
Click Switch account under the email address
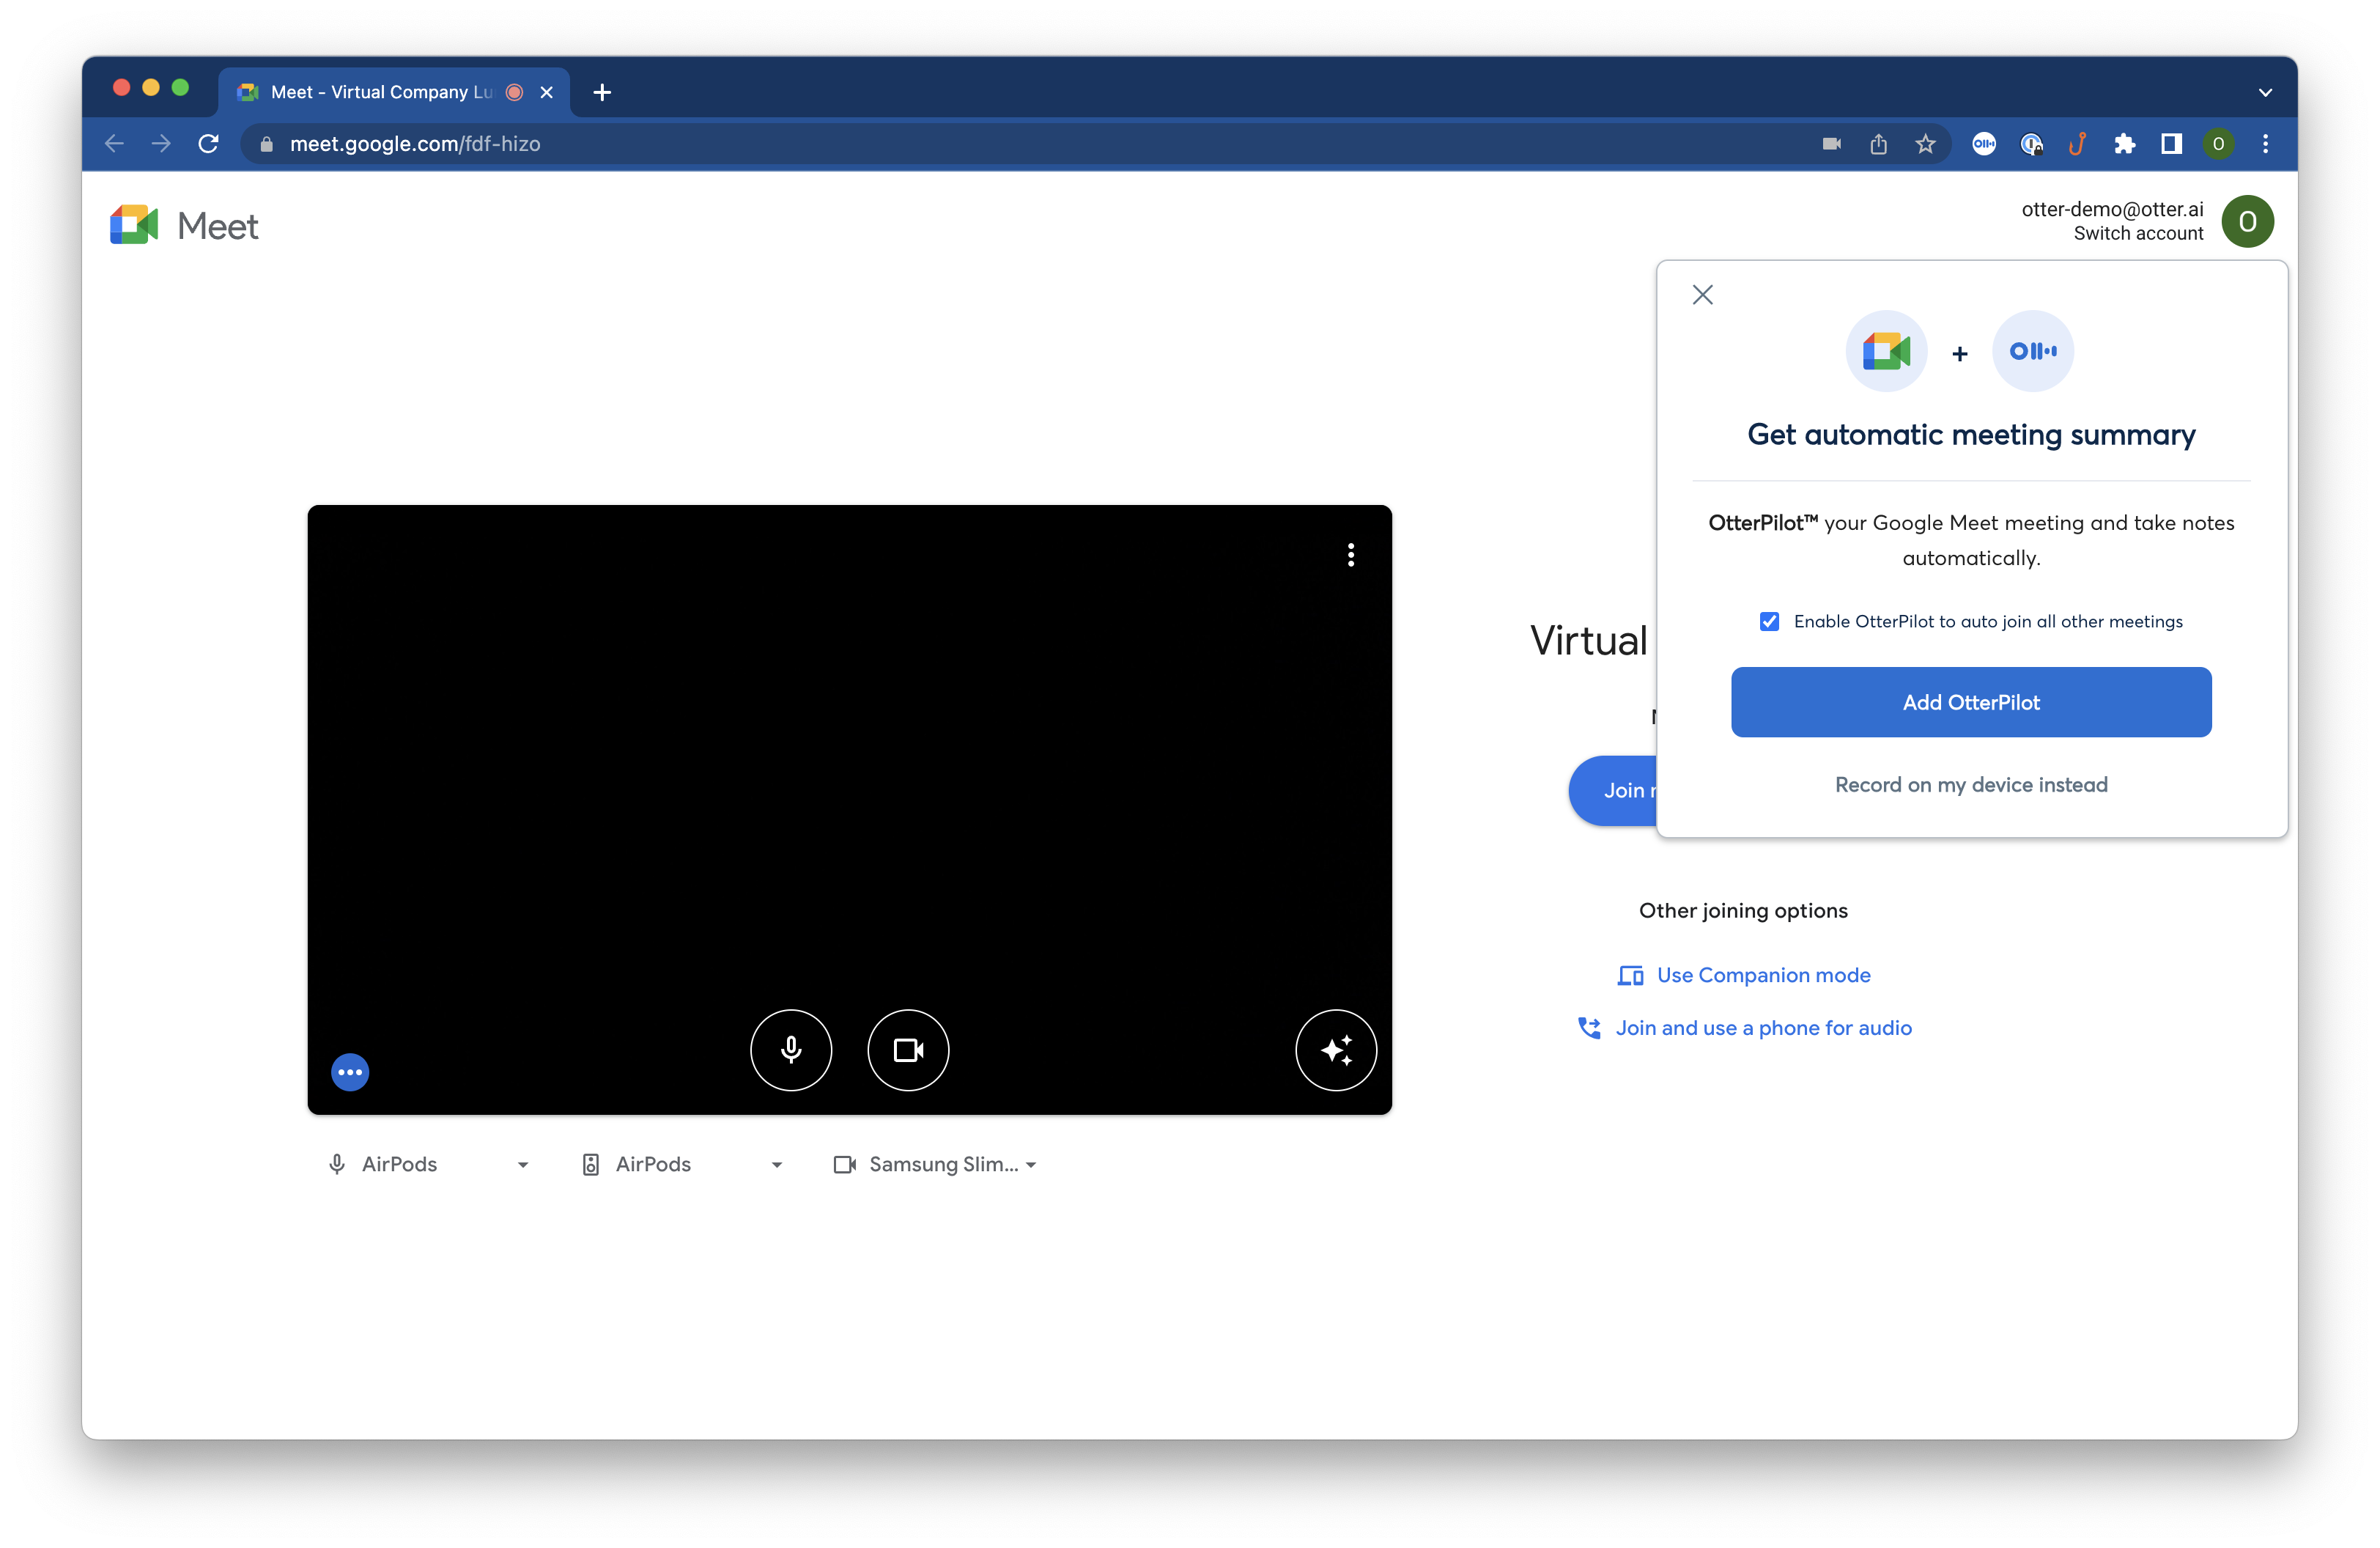tap(2138, 233)
